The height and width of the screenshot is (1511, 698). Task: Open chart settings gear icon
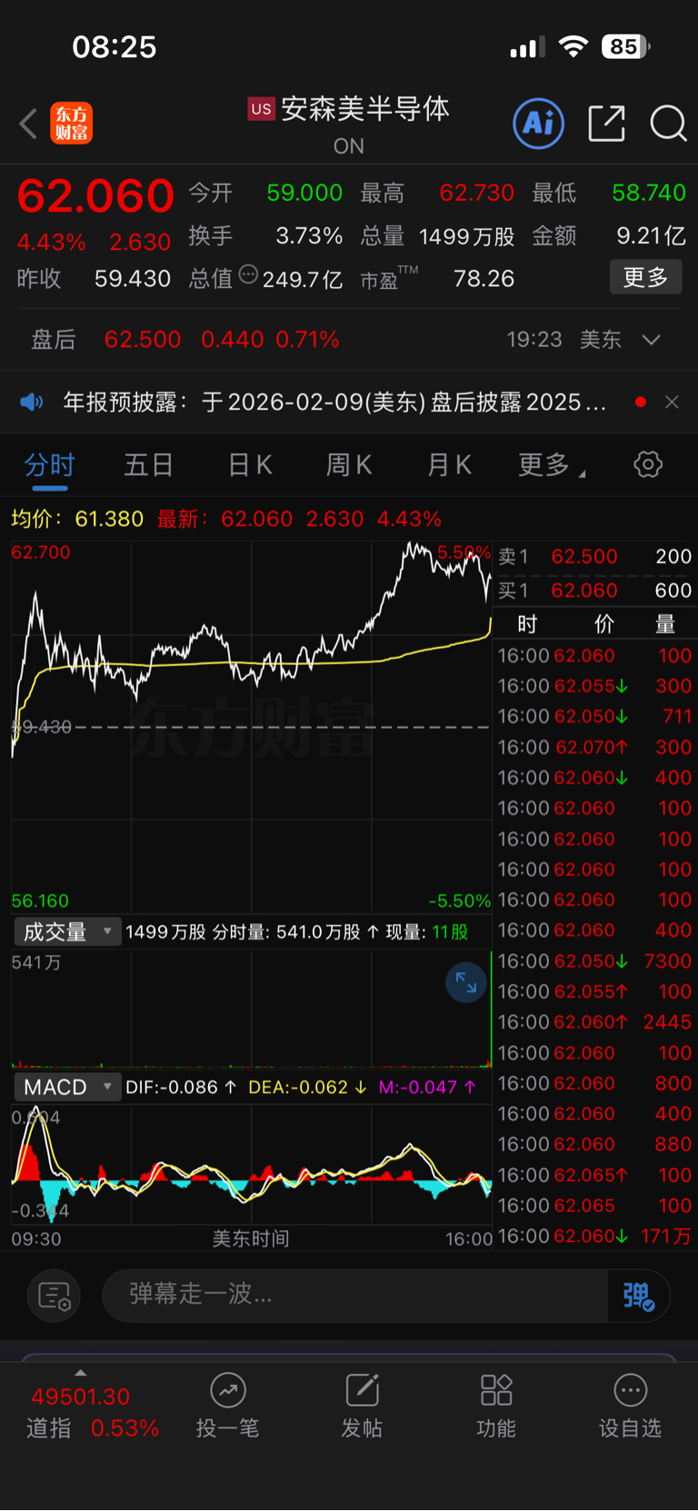[x=648, y=464]
